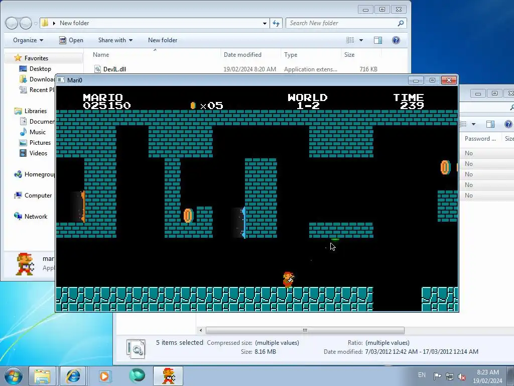Open the Windows Start menu orb

pyautogui.click(x=14, y=376)
